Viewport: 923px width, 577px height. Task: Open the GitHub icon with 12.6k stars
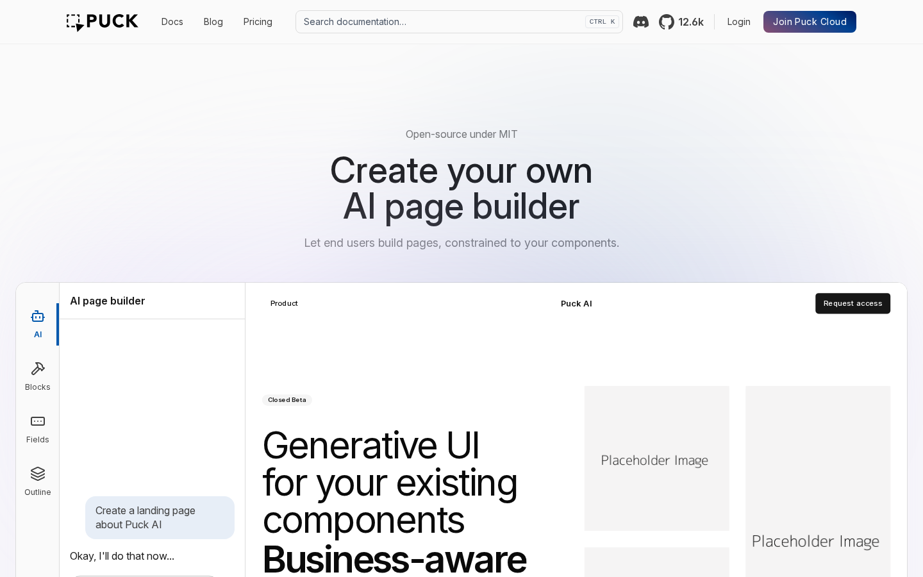point(681,22)
